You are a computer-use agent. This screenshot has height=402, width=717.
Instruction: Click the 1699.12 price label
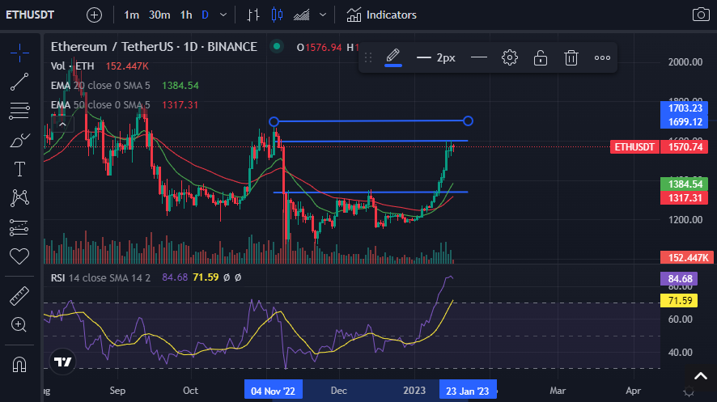(x=685, y=122)
